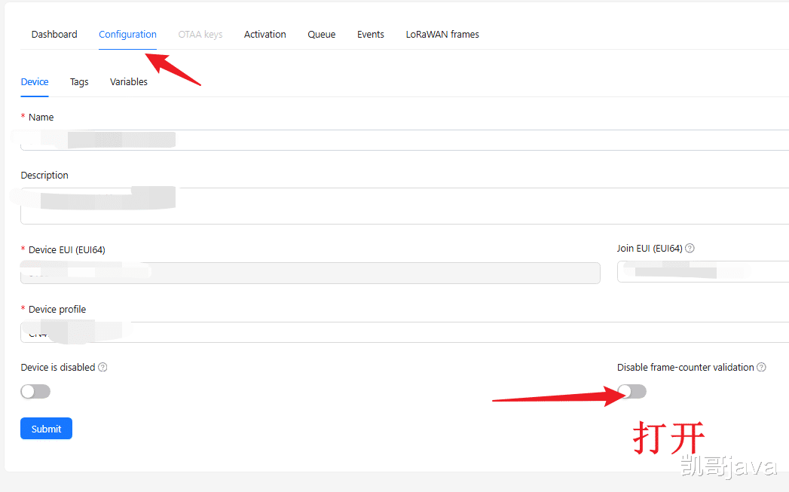View the Events tab
Image resolution: width=789 pixels, height=492 pixels.
pyautogui.click(x=370, y=34)
